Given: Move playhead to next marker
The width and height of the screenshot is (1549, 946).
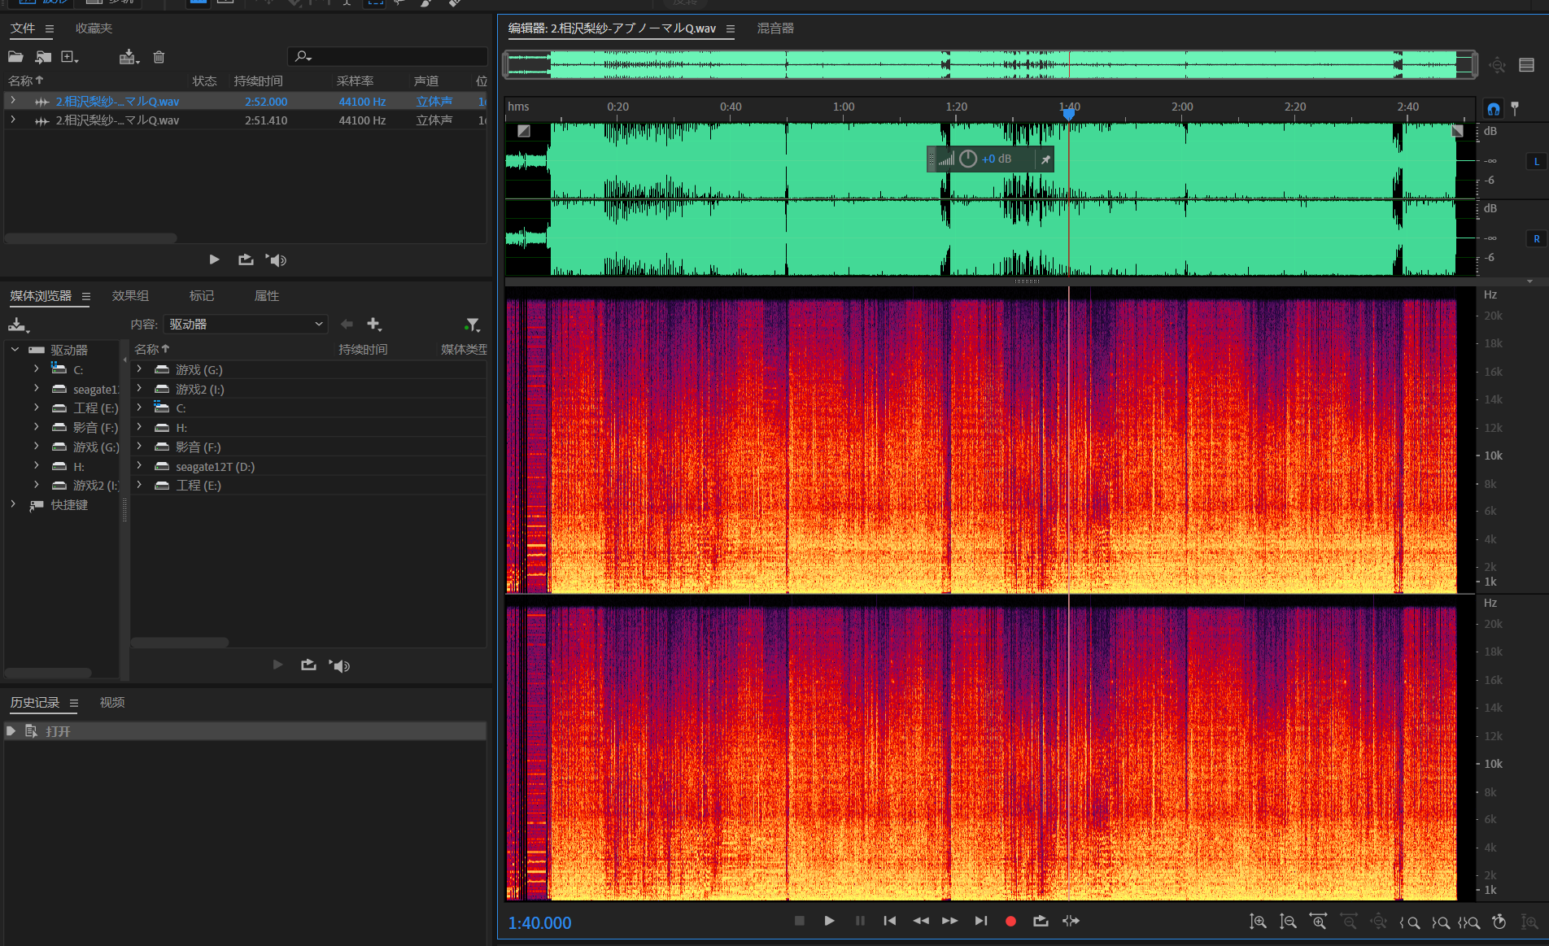Looking at the screenshot, I should click(981, 921).
